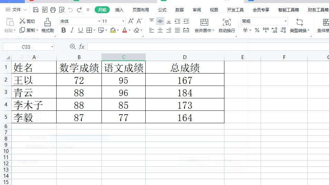This screenshot has width=329, height=185.
Task: Expand the paste options arrow
Action: (15, 31)
